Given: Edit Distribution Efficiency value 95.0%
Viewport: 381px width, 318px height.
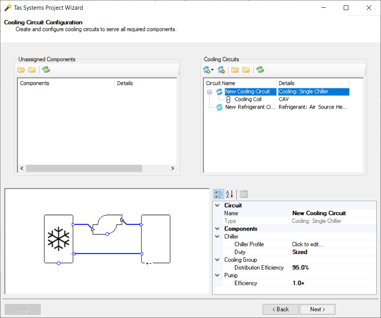Looking at the screenshot, I should [x=333, y=268].
